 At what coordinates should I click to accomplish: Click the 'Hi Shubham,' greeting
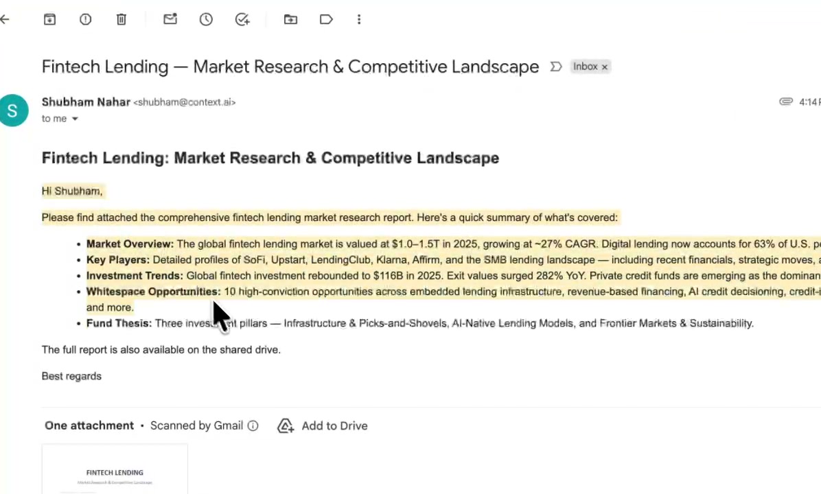(x=71, y=191)
